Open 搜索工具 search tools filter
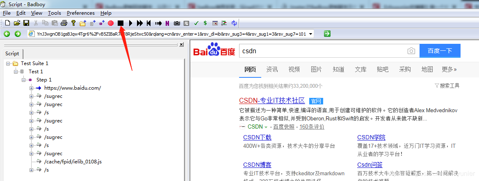This screenshot has height=181, width=479. [447, 86]
